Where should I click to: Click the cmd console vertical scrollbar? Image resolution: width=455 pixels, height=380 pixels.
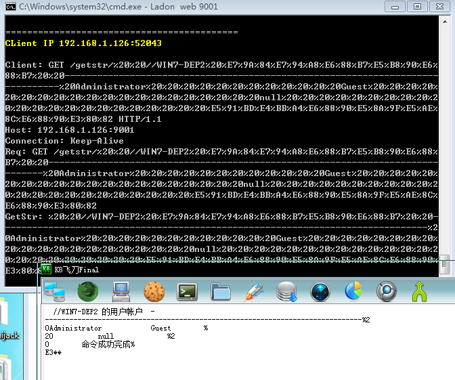(444, 135)
